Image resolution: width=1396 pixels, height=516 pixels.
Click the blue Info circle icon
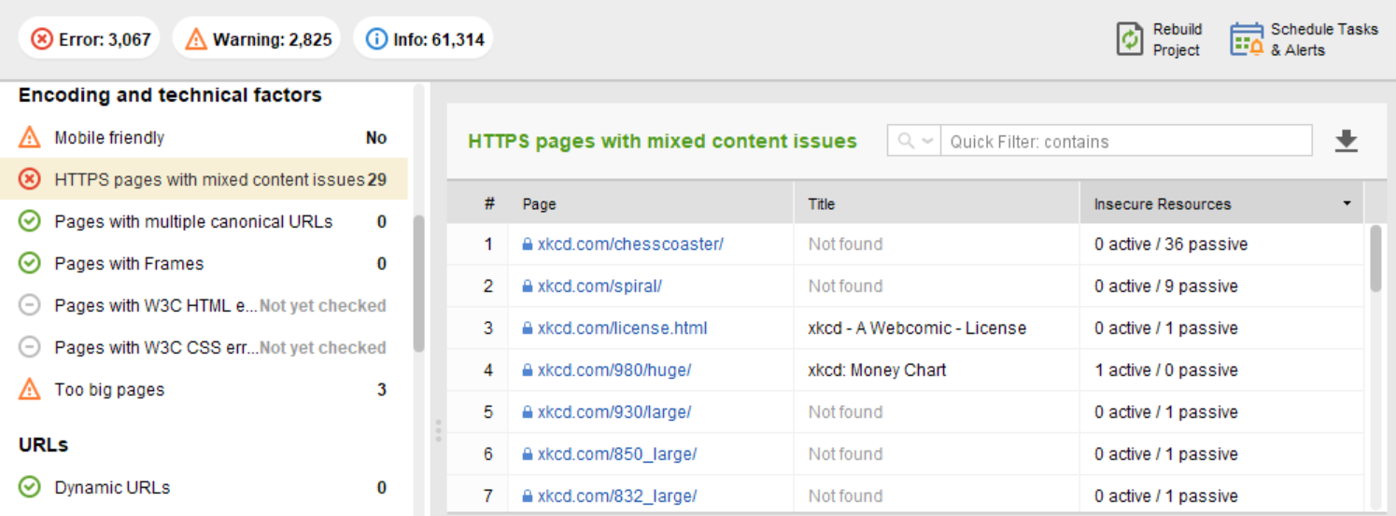[376, 39]
